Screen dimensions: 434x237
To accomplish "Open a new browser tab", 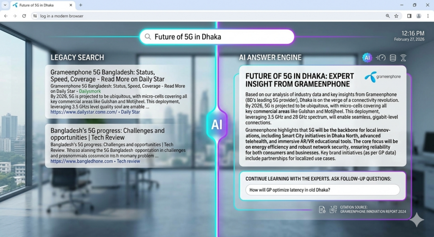I will pyautogui.click(x=81, y=5).
